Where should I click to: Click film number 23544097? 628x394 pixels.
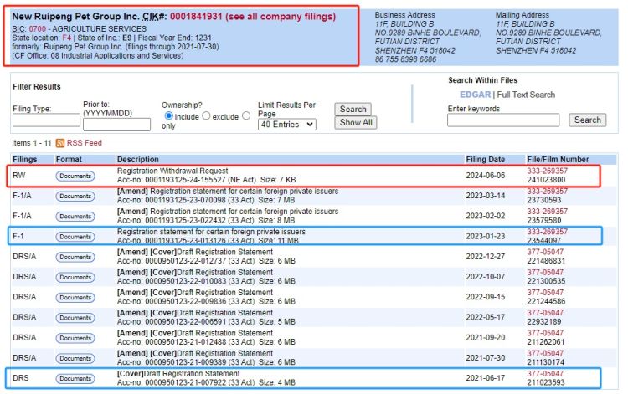tap(544, 241)
